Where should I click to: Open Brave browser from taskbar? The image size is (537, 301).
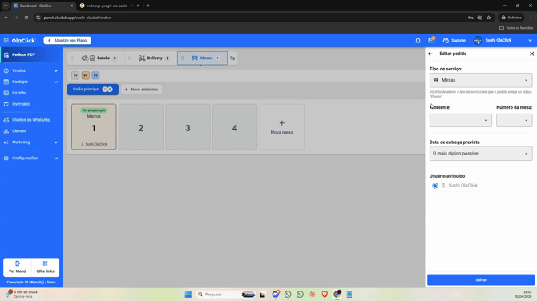tap(325, 294)
